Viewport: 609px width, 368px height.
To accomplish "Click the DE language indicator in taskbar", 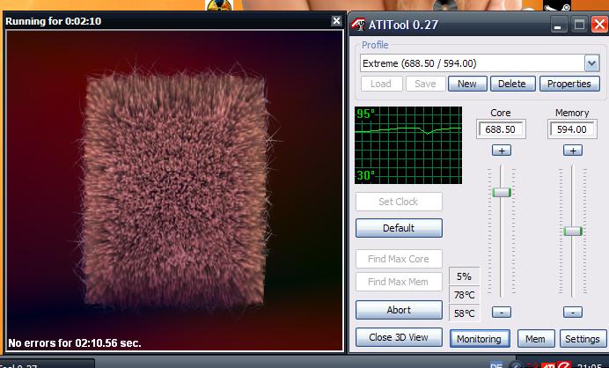I will click(496, 365).
